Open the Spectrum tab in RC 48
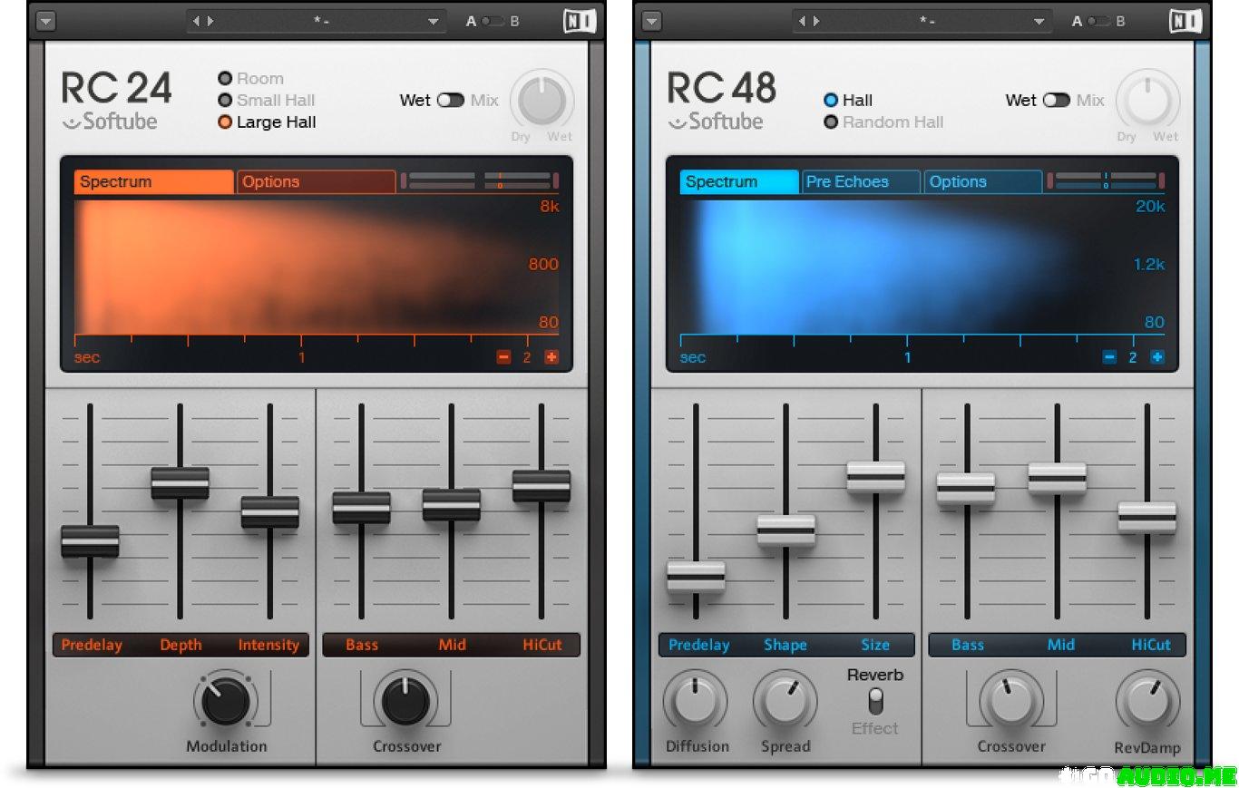 point(739,182)
